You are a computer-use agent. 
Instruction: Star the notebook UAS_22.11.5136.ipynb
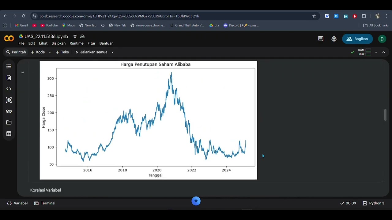[x=75, y=36]
